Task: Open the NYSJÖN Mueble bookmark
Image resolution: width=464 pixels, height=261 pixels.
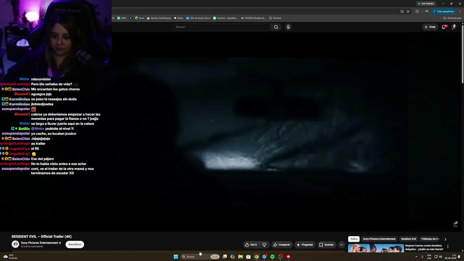Action: [253, 18]
